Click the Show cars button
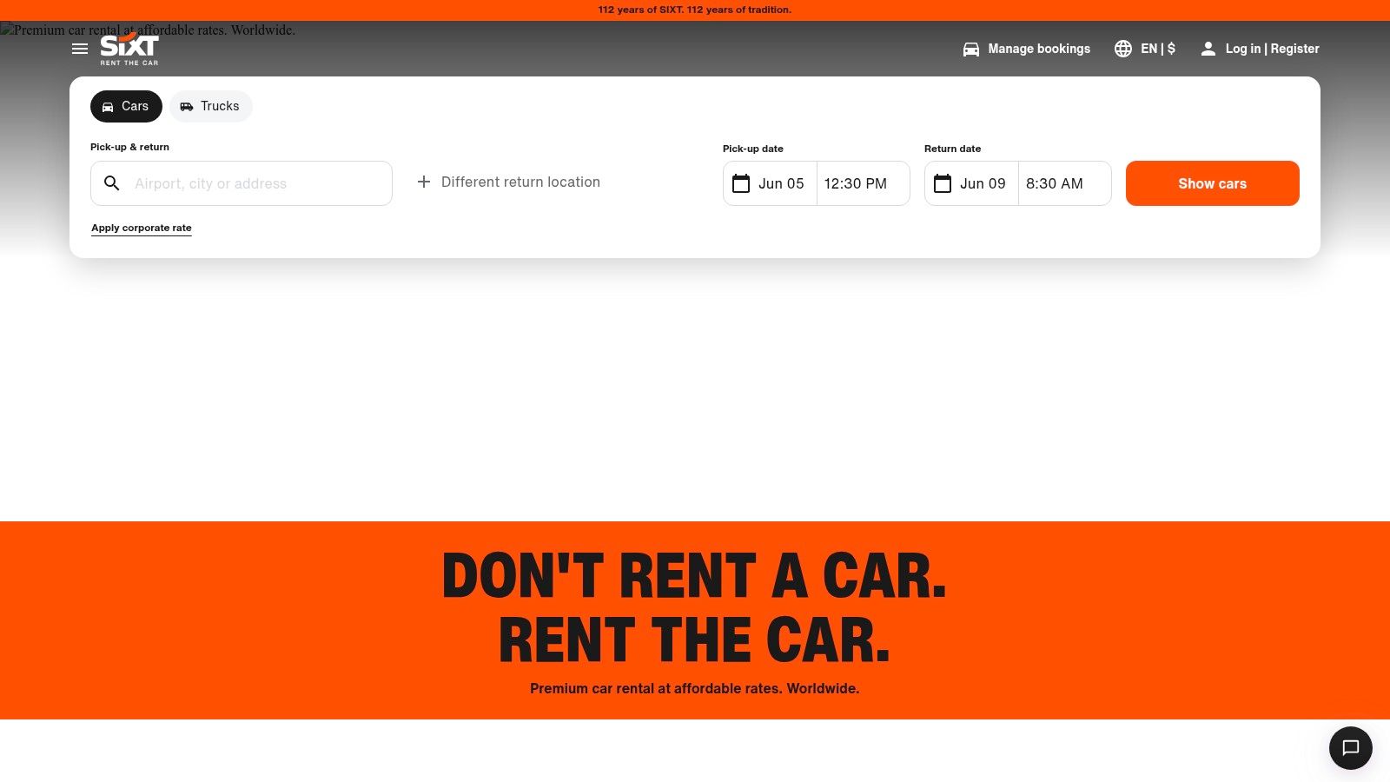 (x=1212, y=183)
